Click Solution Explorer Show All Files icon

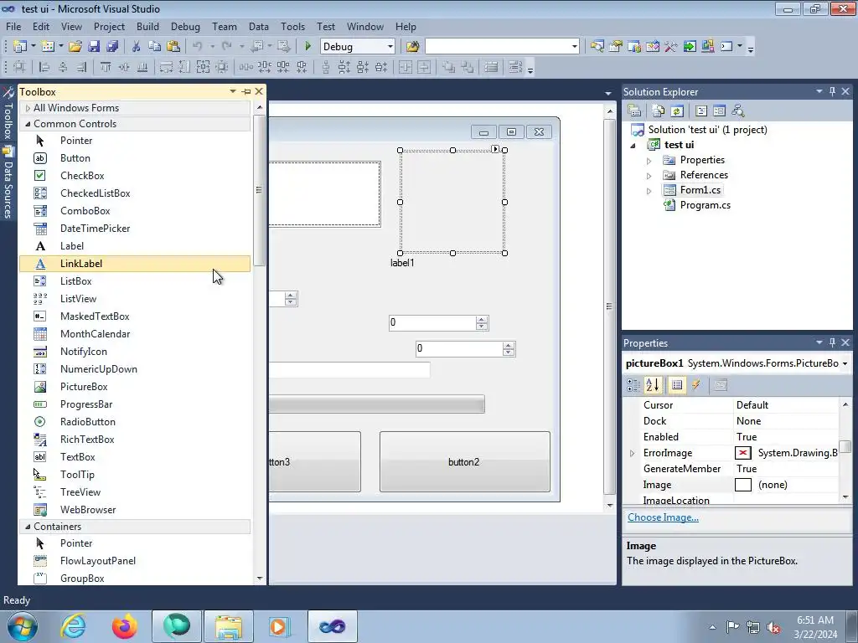(x=659, y=111)
